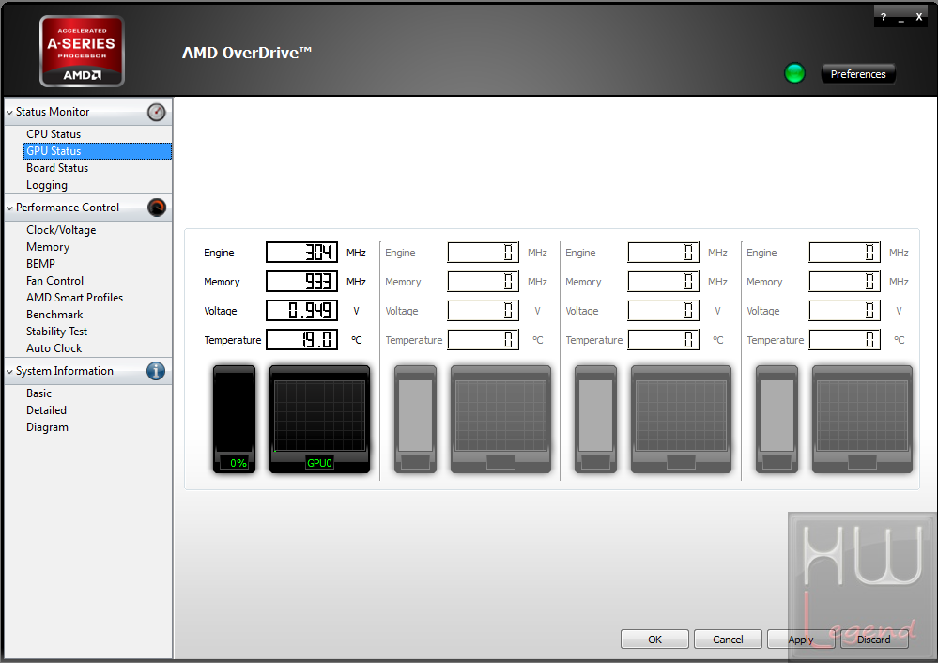Click the help question mark icon

click(x=883, y=17)
